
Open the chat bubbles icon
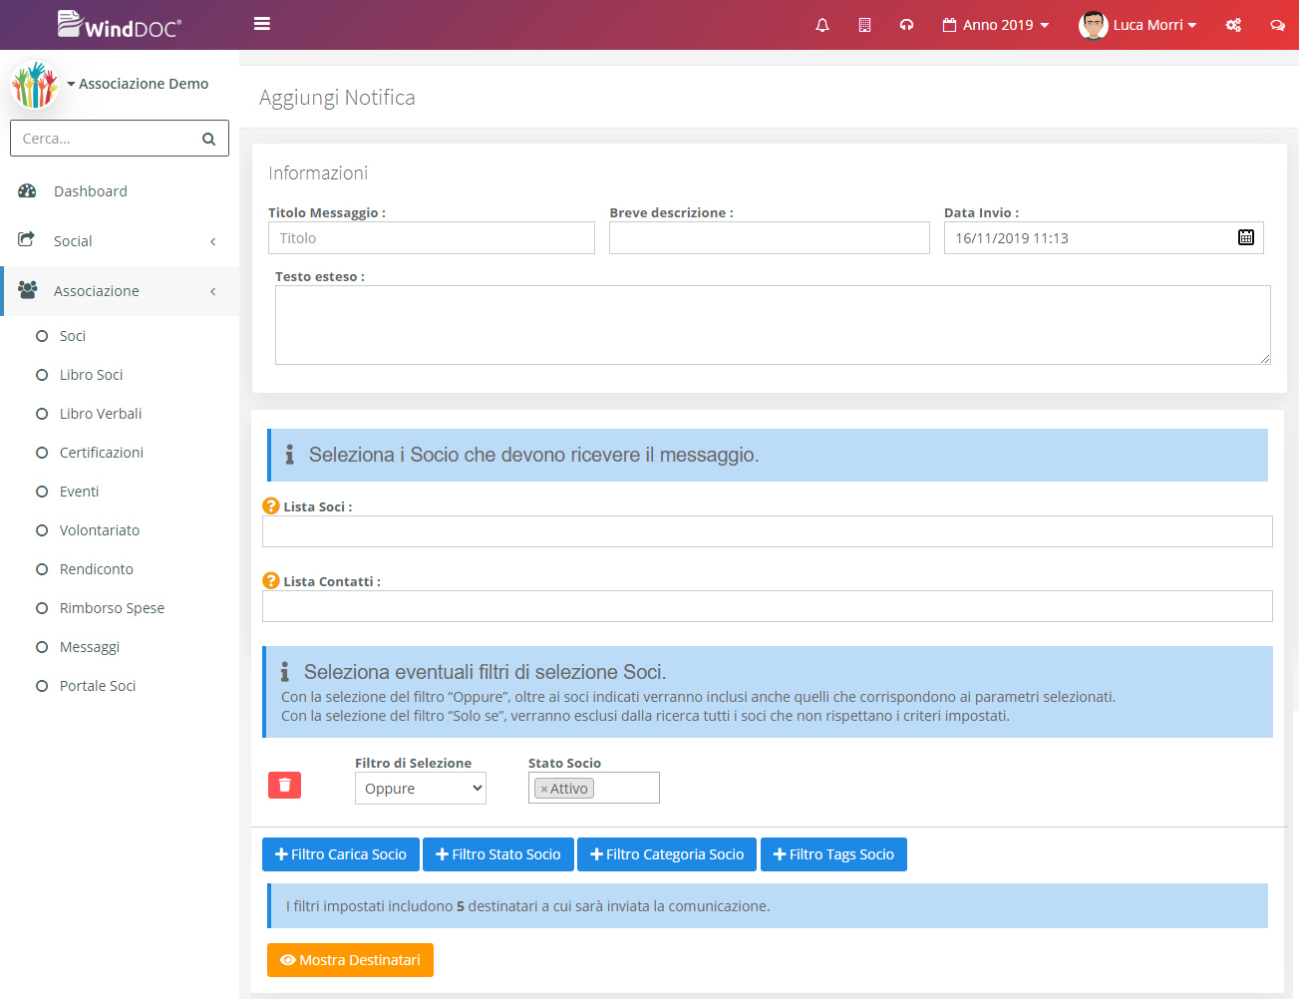(1277, 25)
